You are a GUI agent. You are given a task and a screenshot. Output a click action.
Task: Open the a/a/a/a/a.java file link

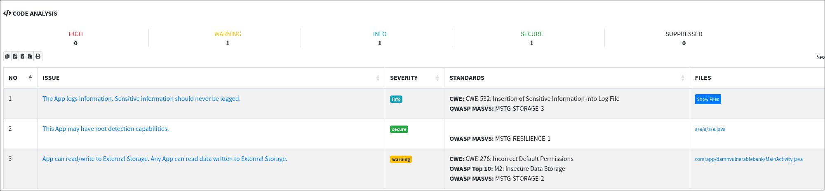[710, 129]
